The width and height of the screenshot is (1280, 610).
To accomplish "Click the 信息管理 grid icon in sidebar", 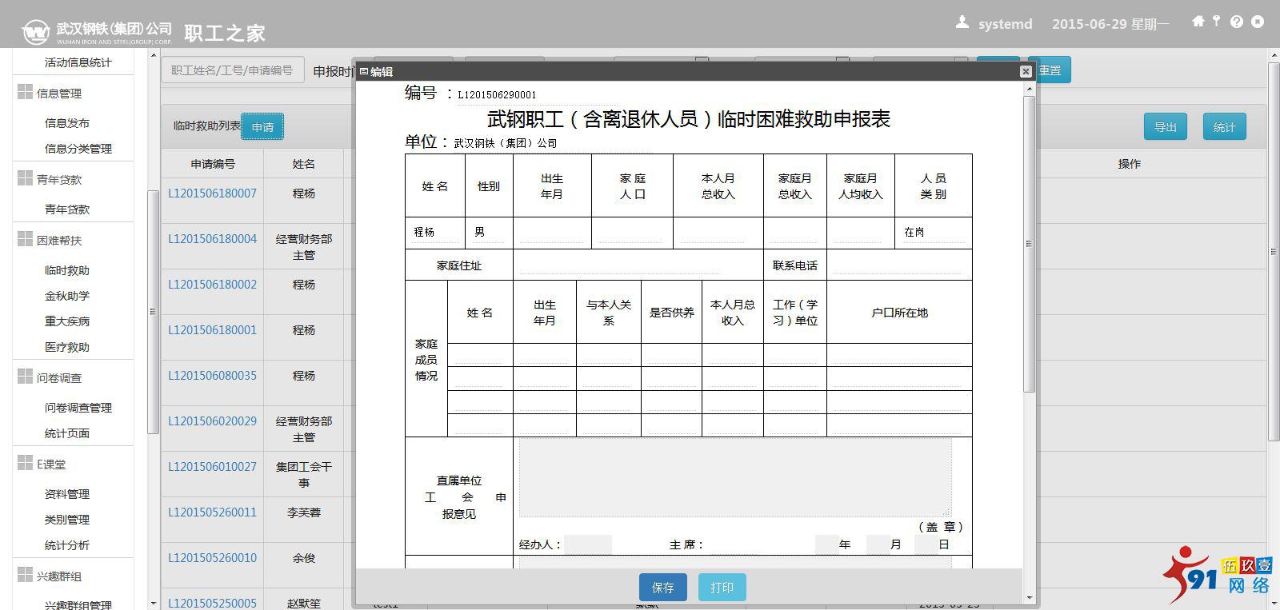I will [x=25, y=92].
